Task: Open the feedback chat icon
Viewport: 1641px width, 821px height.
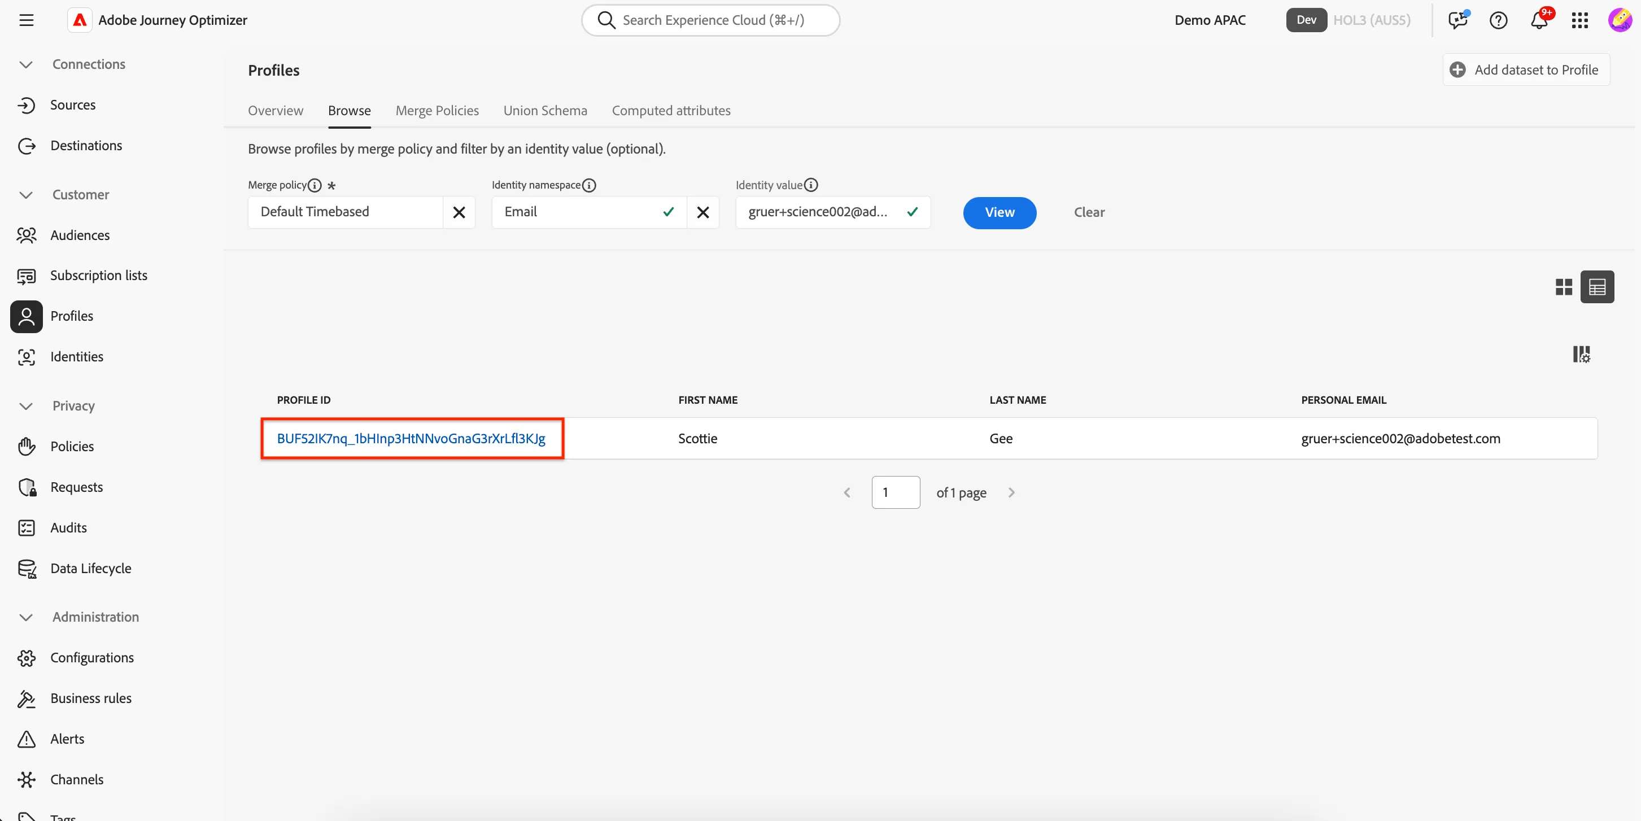Action: pyautogui.click(x=1457, y=20)
